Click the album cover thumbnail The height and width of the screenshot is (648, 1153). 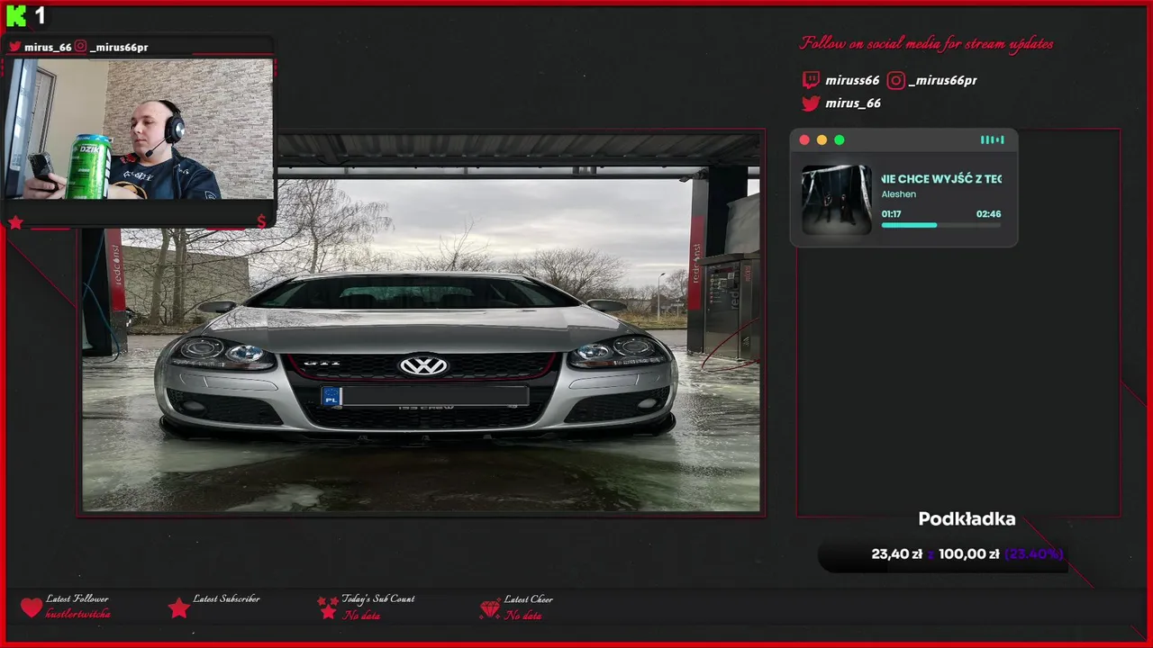(x=837, y=200)
